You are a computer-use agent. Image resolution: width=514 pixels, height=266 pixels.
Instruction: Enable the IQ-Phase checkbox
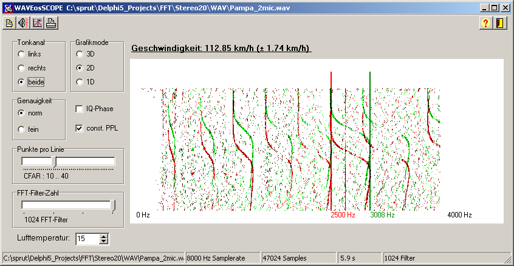pyautogui.click(x=80, y=109)
